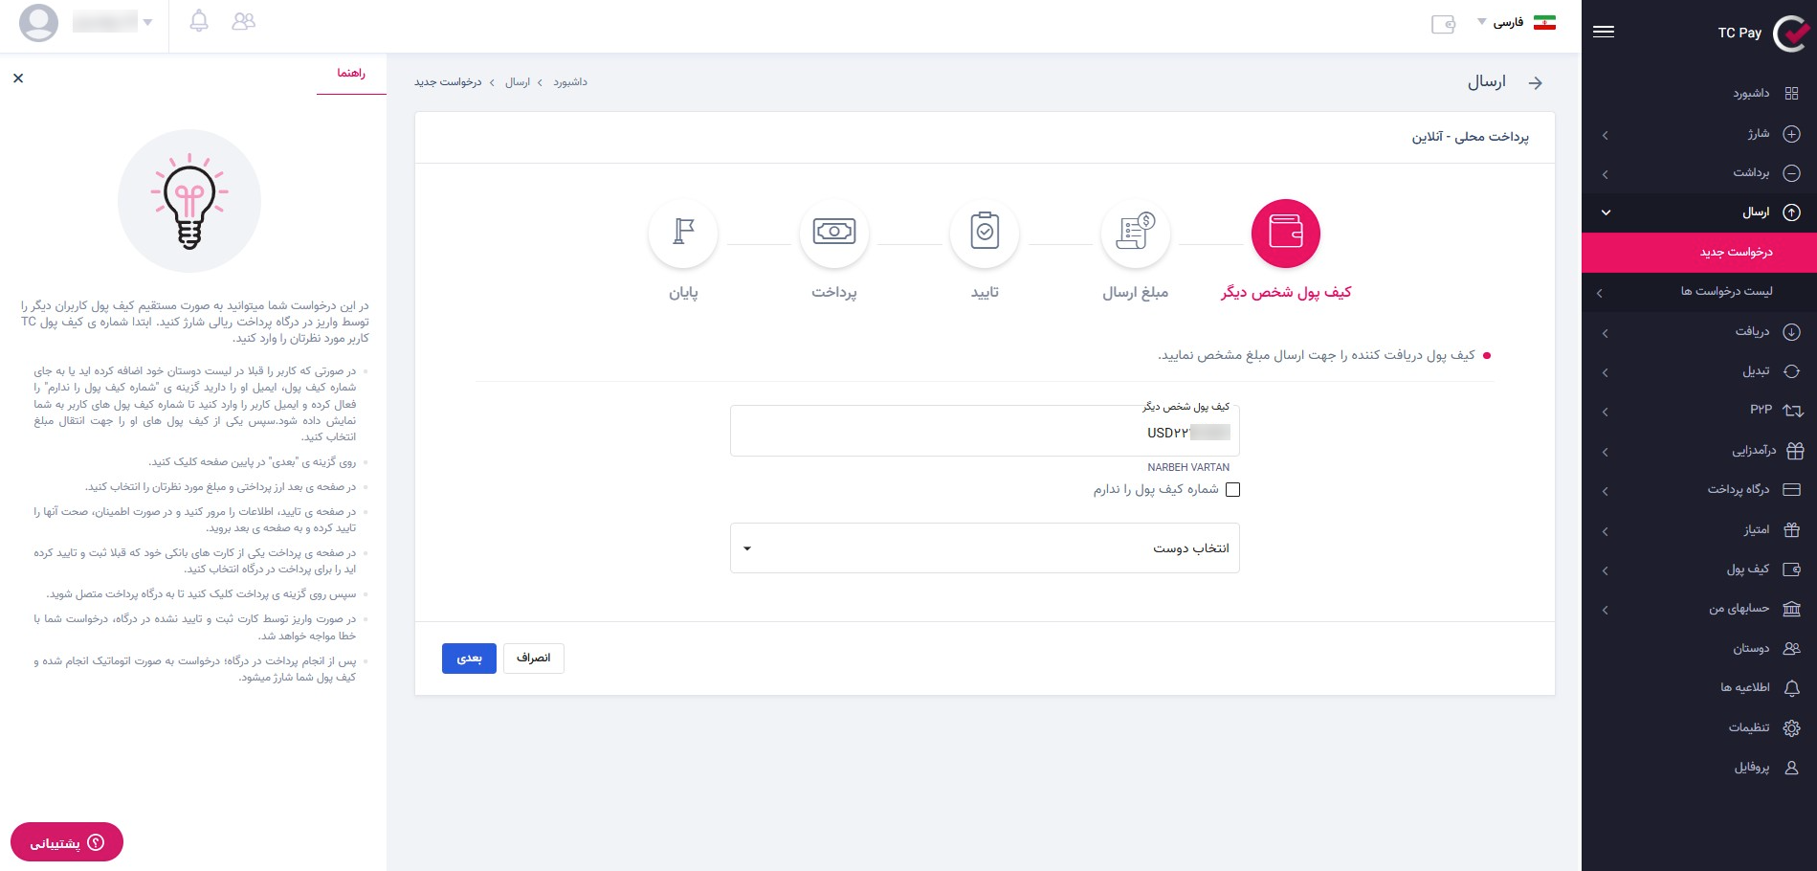Open the friends icon in top bar
The width and height of the screenshot is (1817, 871).
(x=244, y=21)
